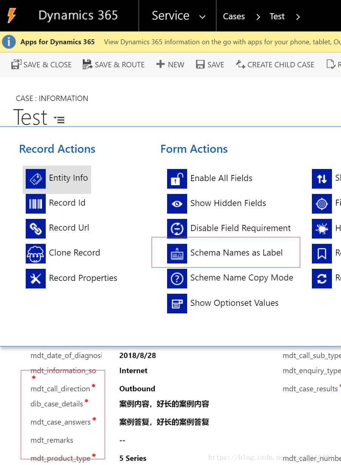Click the empty mdt_remarks field value
The height and width of the screenshot is (465, 341).
point(122,440)
